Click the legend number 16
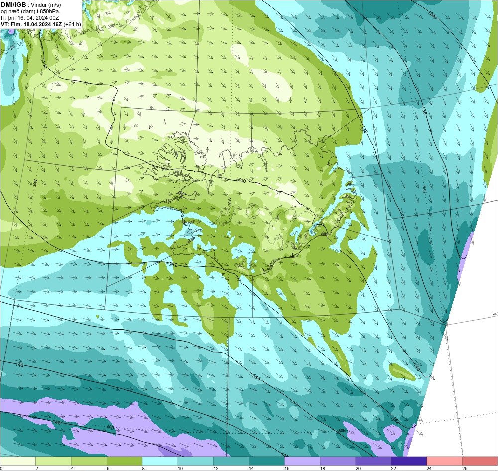The image size is (498, 471). coord(287,468)
